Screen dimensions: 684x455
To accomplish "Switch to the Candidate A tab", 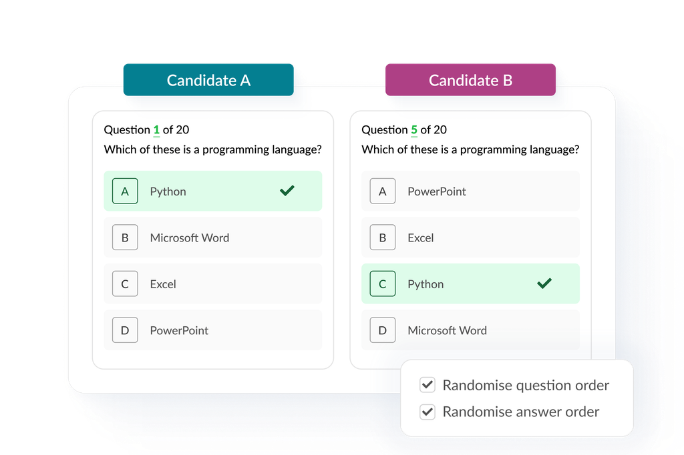I will click(208, 80).
